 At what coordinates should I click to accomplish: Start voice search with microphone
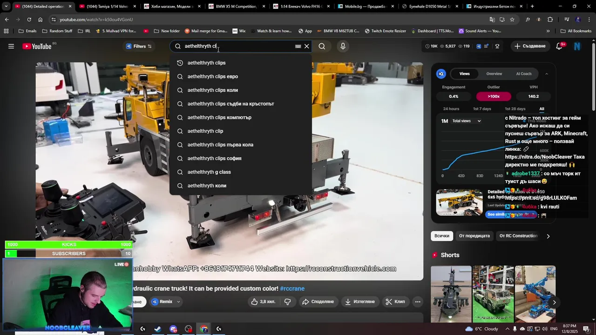tap(343, 46)
